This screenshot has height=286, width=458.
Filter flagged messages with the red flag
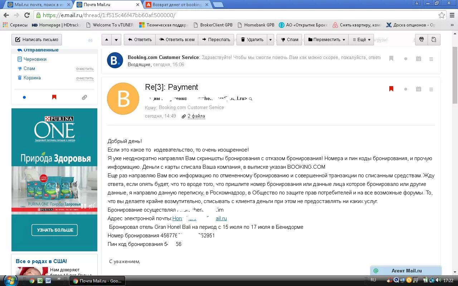[54, 97]
